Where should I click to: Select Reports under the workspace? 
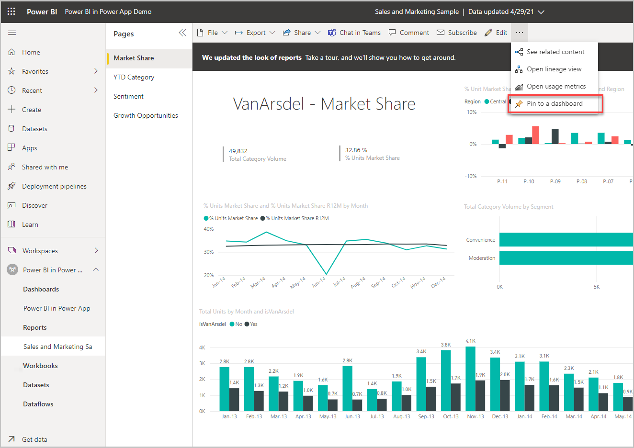(x=34, y=327)
